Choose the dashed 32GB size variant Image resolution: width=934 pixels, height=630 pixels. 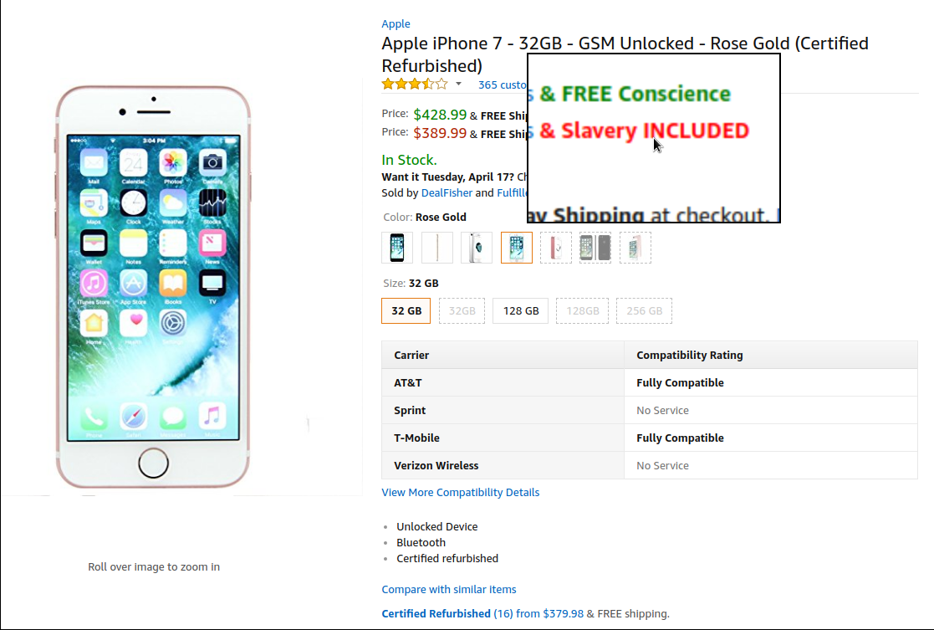point(462,310)
